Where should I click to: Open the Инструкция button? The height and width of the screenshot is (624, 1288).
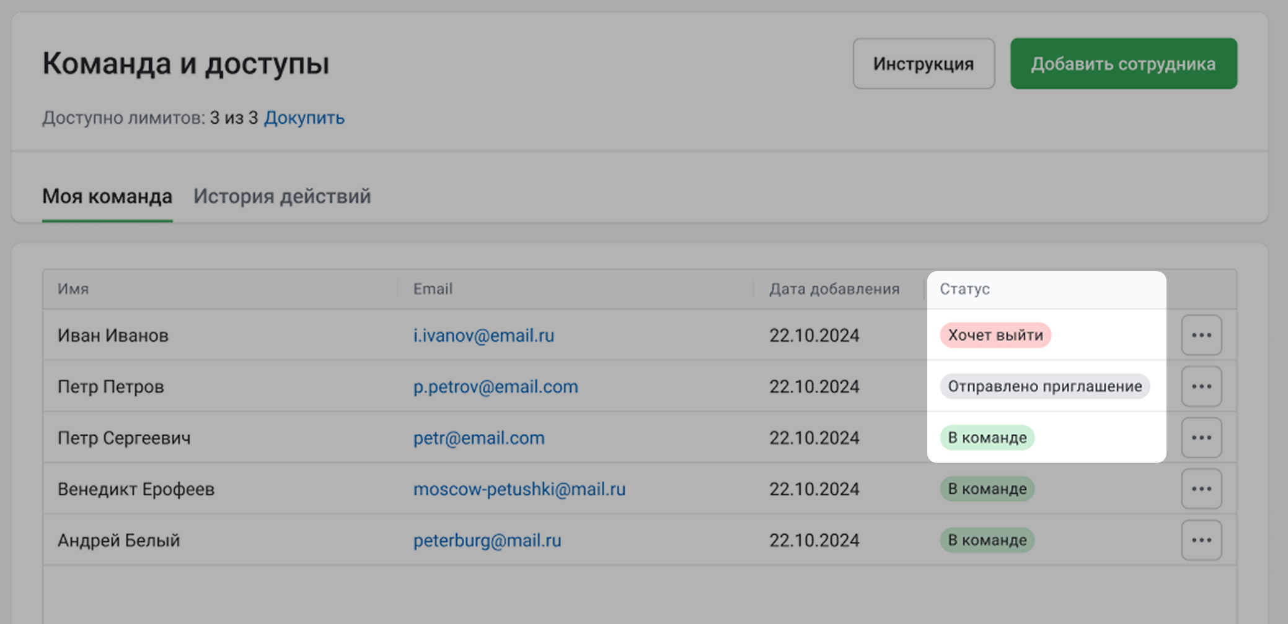click(x=923, y=64)
